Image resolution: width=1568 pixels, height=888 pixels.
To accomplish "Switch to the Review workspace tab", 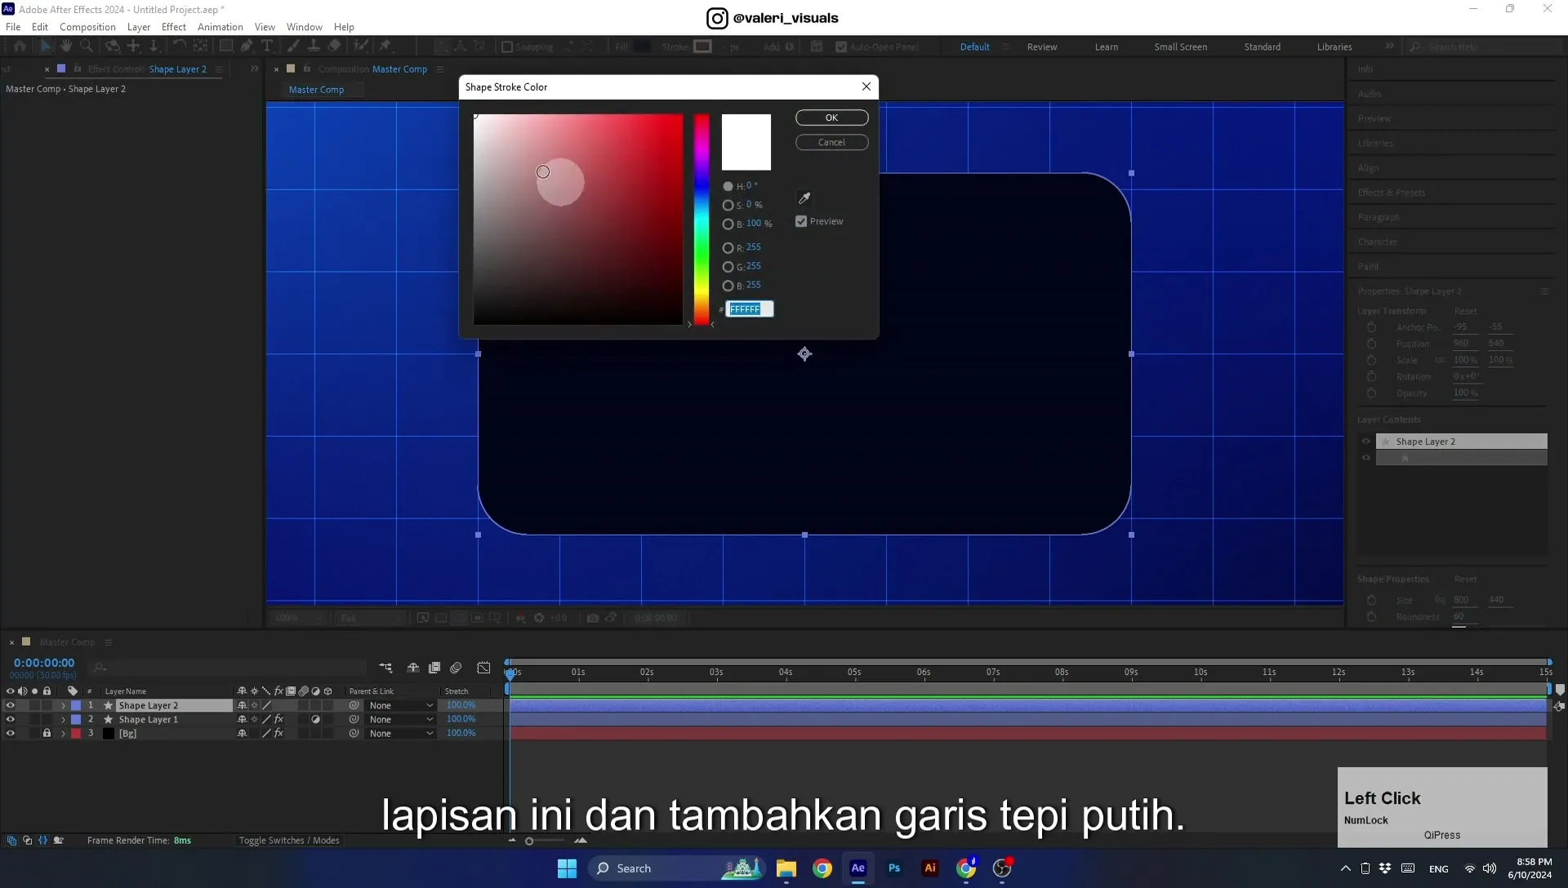I will [1042, 47].
